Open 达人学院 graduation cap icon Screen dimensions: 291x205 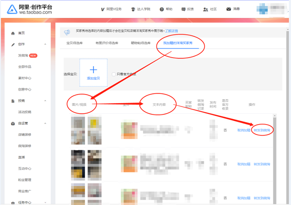tap(133, 9)
